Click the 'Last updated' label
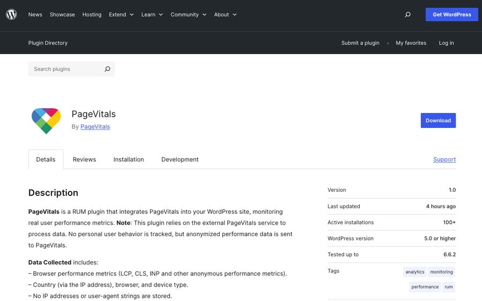Viewport: 482px width, 301px height. pyautogui.click(x=344, y=206)
